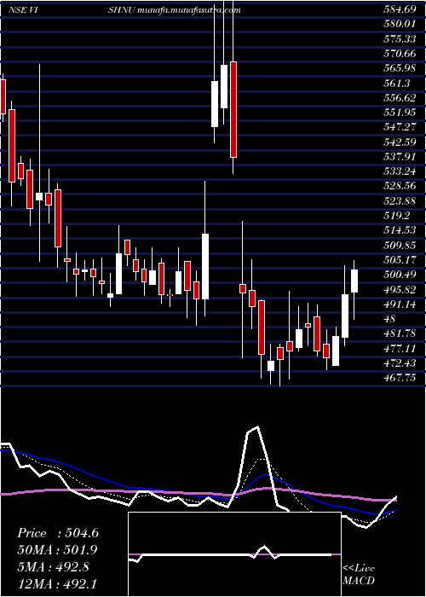
Task: Click the 472.43 price level label
Action: point(400,362)
